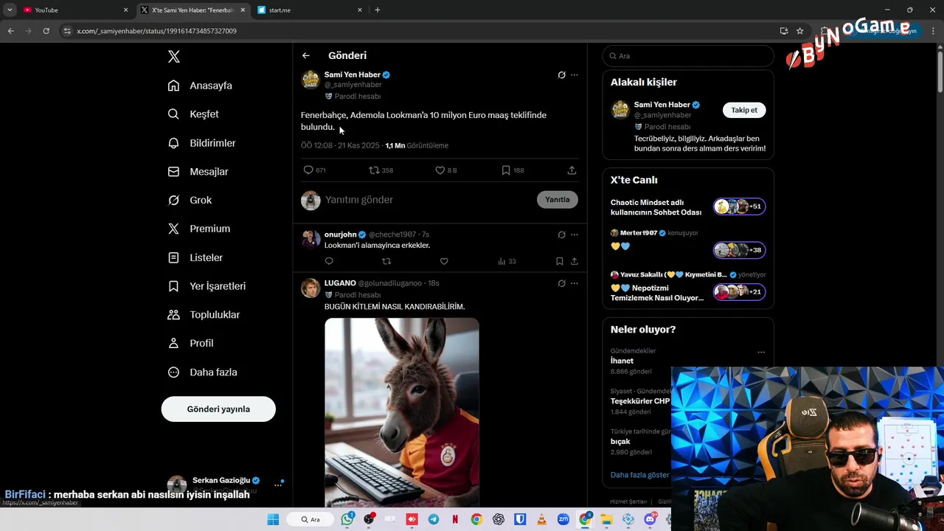Viewport: 944px width, 531px height.
Task: Click the back arrow next to Gönderi
Action: coord(306,55)
